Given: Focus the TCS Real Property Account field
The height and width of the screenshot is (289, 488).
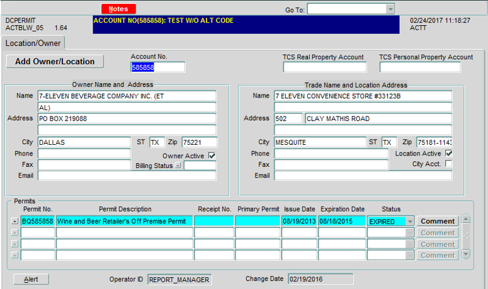Looking at the screenshot, I should pos(325,67).
